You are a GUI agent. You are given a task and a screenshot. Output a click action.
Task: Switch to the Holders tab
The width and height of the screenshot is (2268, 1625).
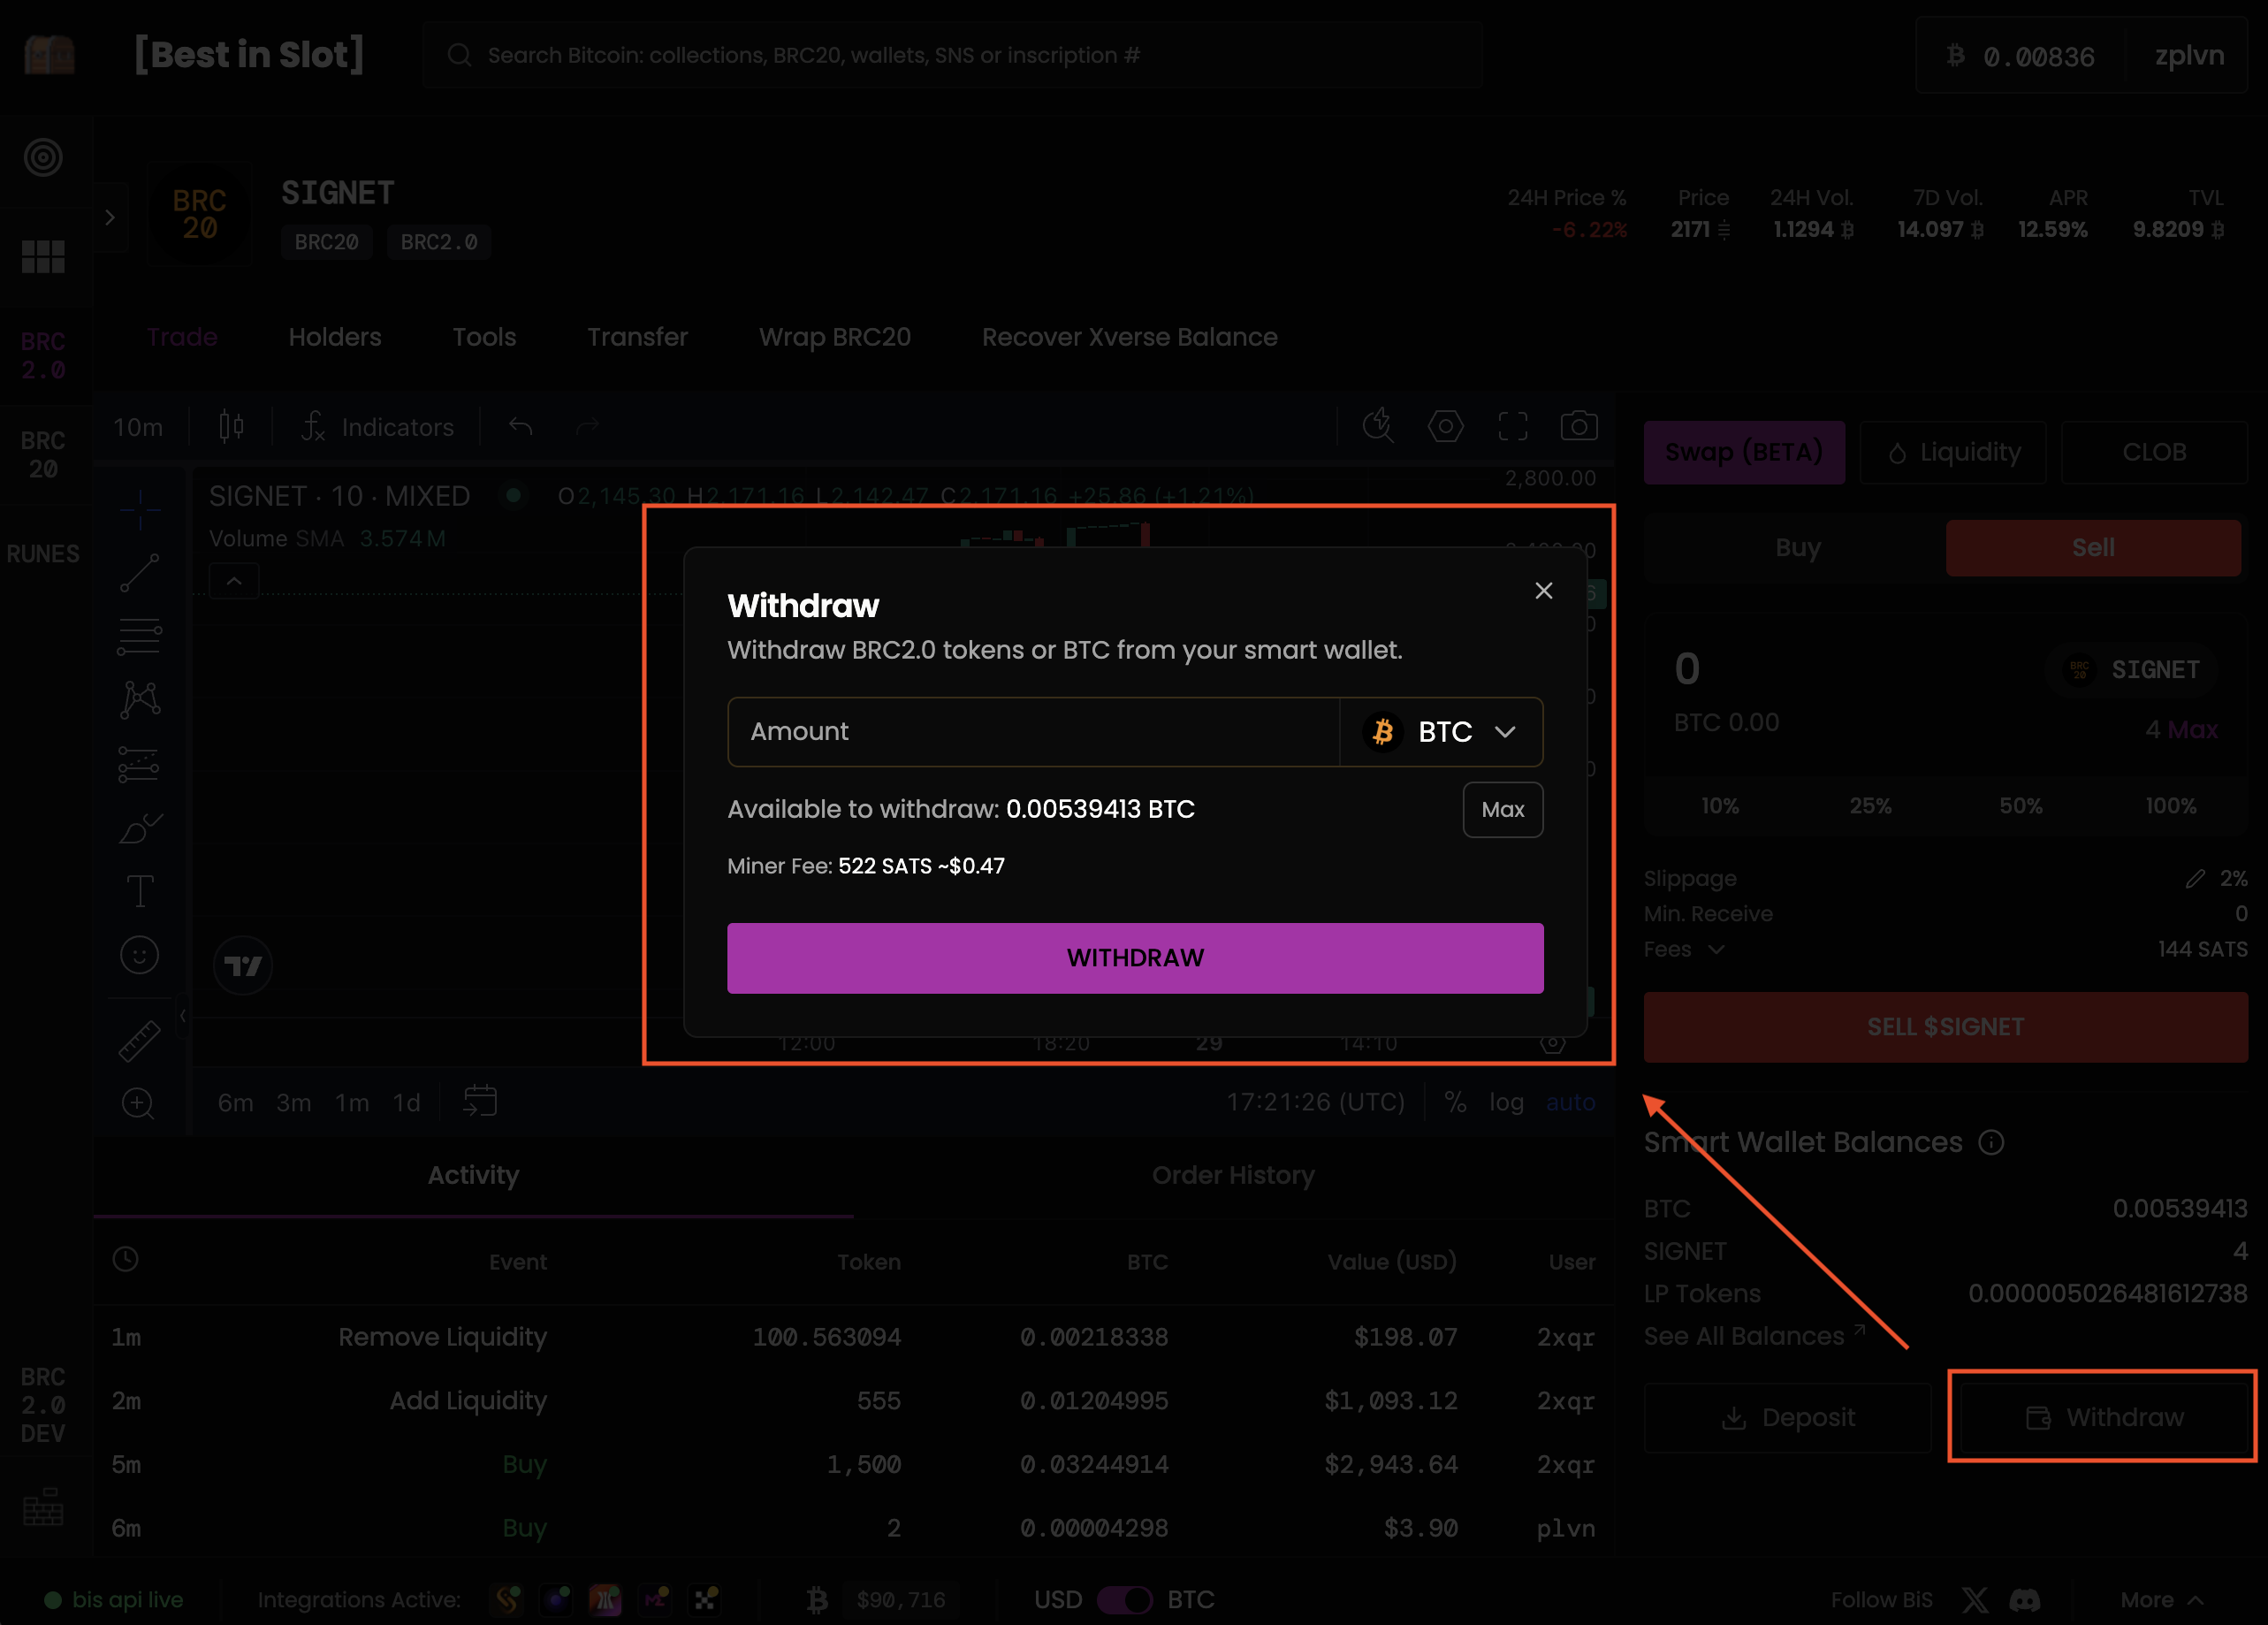point(334,337)
